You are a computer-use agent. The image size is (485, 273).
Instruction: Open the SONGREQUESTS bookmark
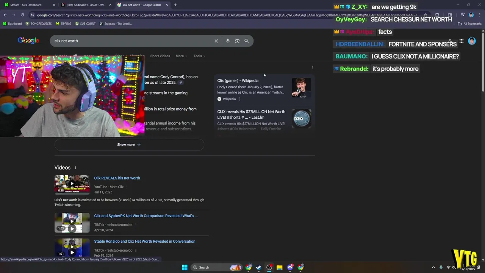coord(39,24)
